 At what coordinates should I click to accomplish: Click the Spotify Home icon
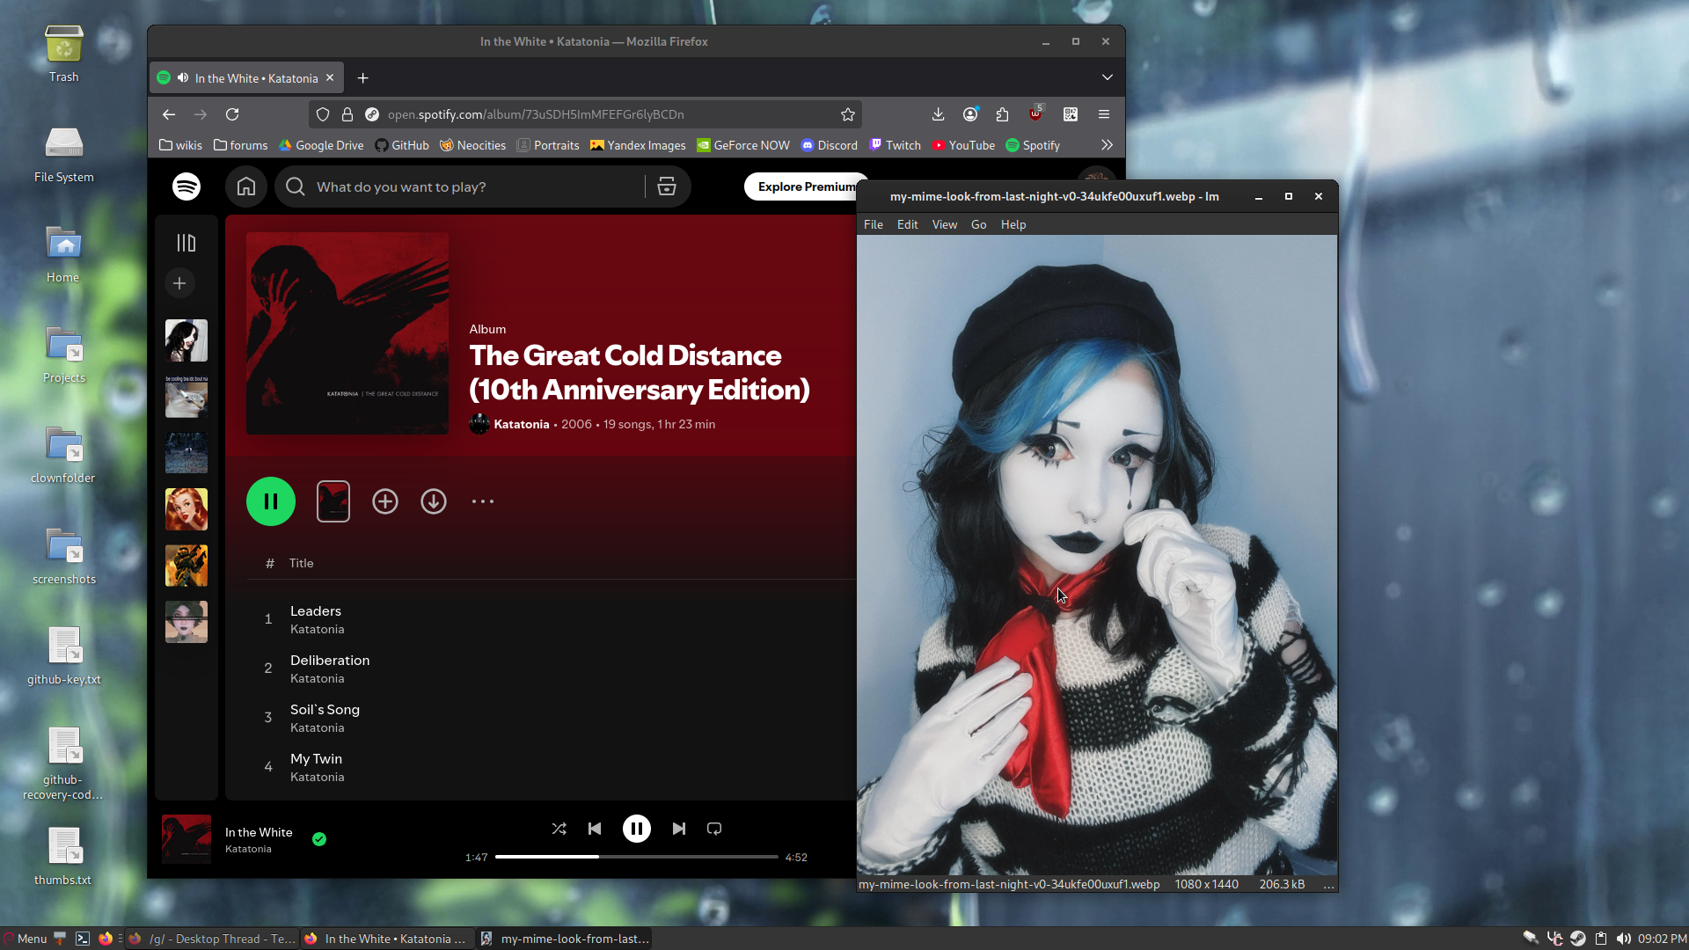246,186
